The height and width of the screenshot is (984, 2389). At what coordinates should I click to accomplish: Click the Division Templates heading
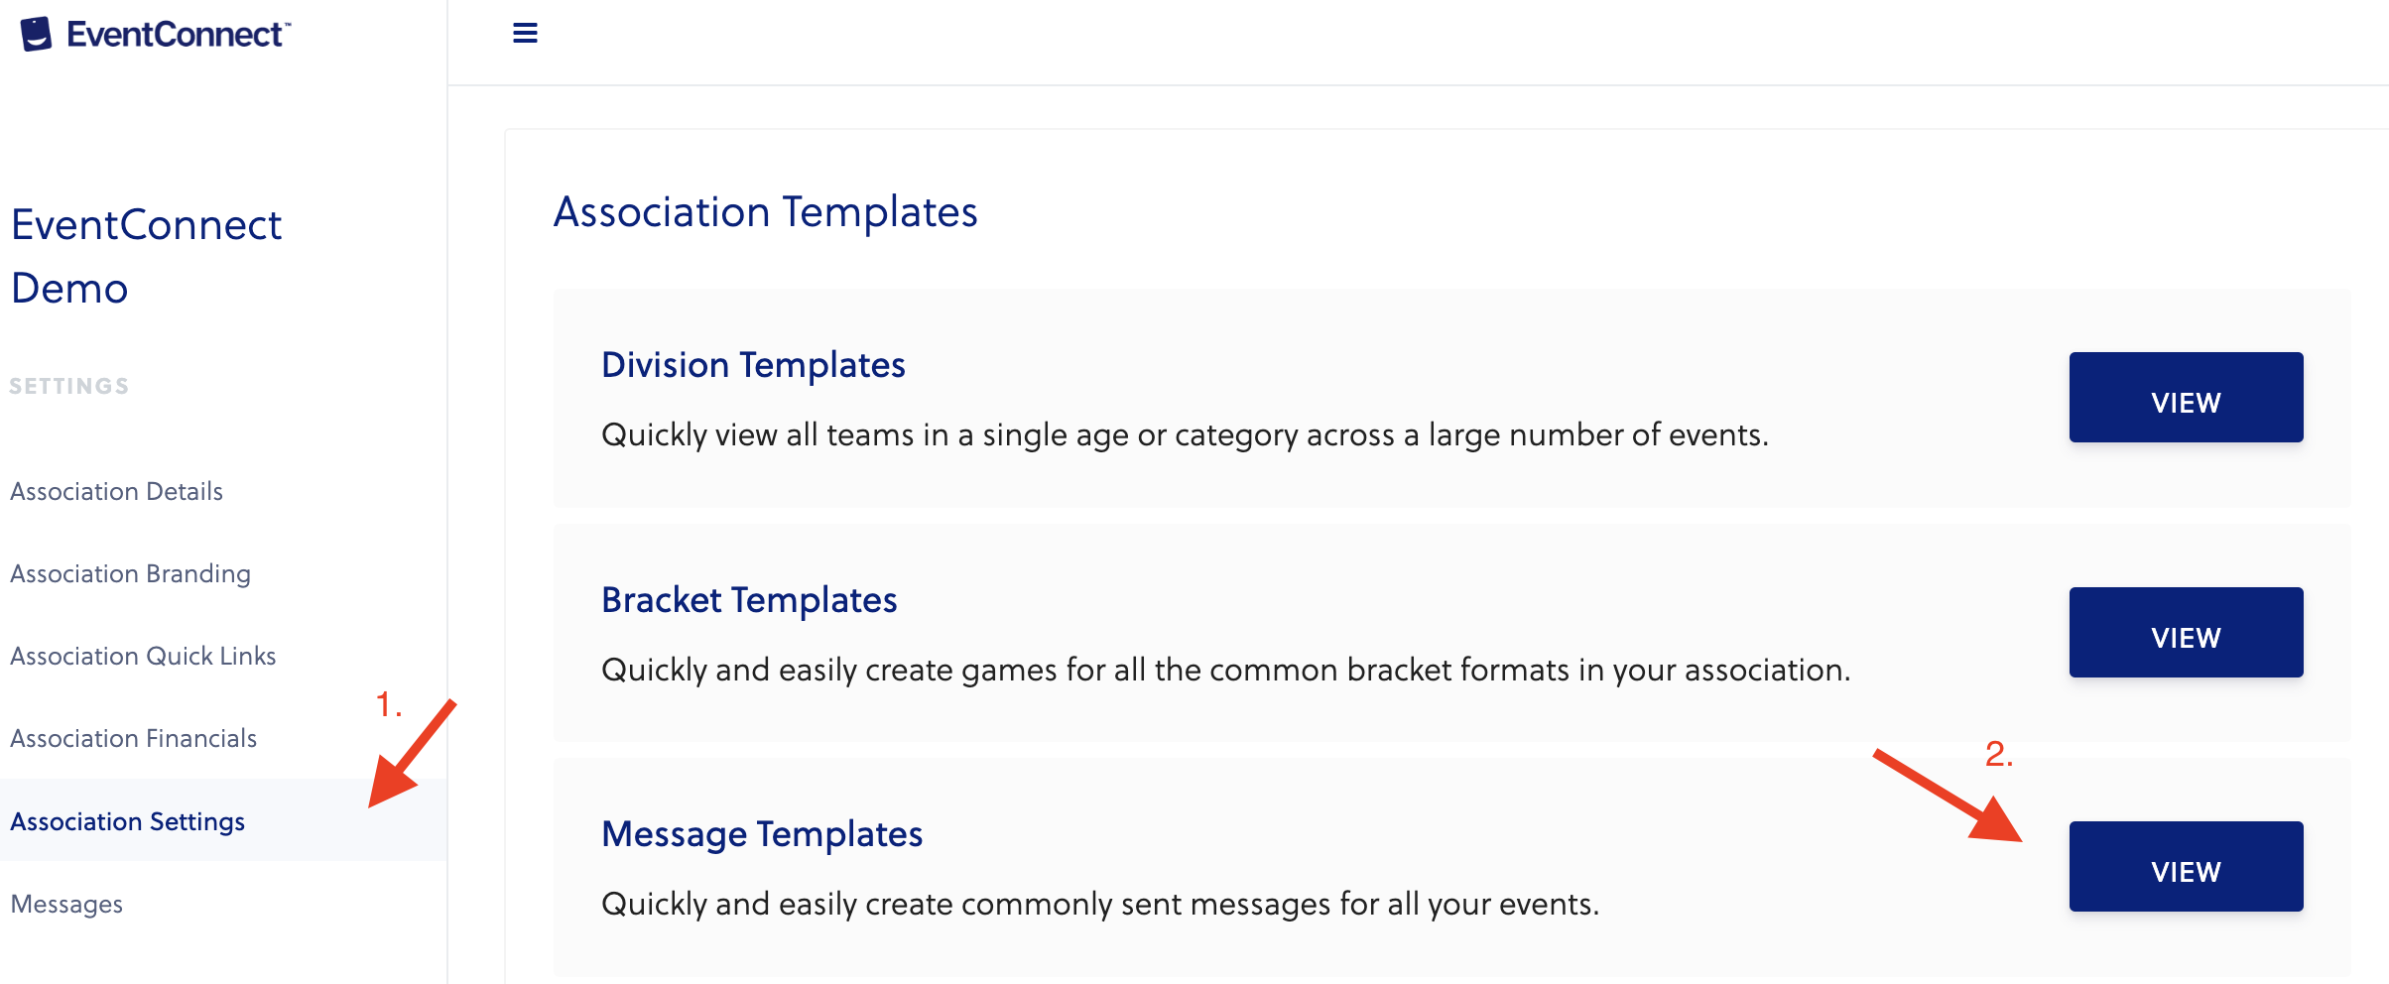753,365
